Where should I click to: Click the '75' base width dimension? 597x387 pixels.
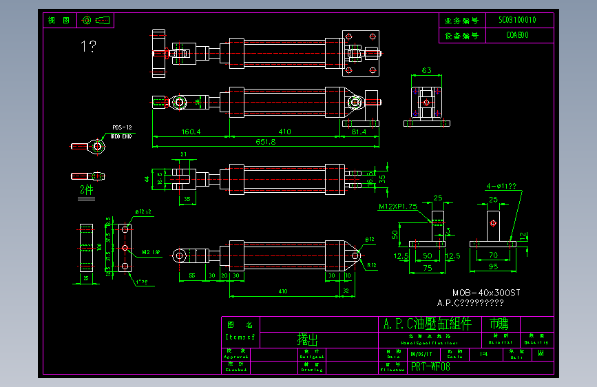click(x=428, y=268)
